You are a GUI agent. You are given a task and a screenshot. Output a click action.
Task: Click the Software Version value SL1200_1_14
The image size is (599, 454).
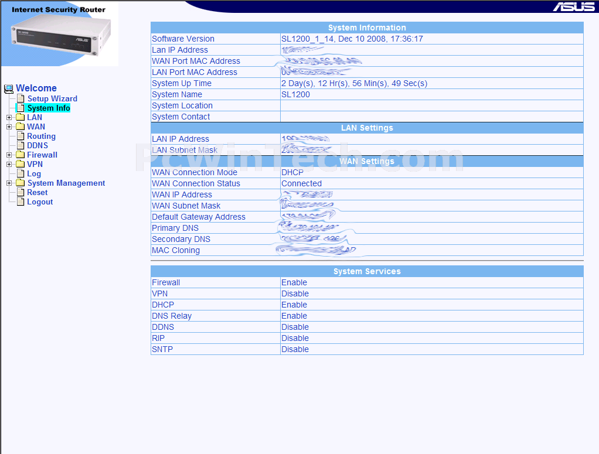(352, 39)
